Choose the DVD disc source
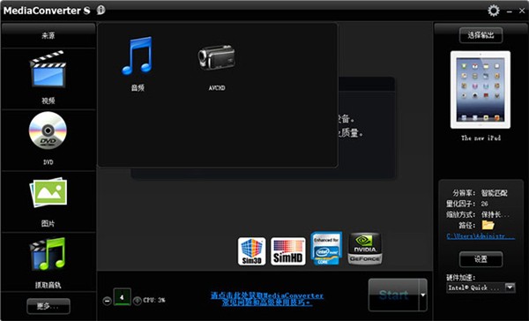The image size is (529, 321). pyautogui.click(x=48, y=131)
